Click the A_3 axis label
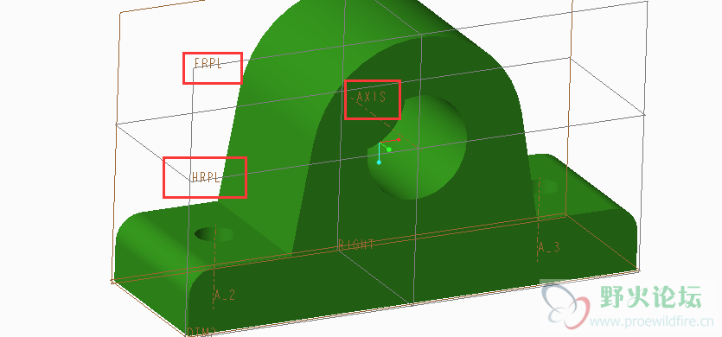The width and height of the screenshot is (722, 337). point(549,247)
